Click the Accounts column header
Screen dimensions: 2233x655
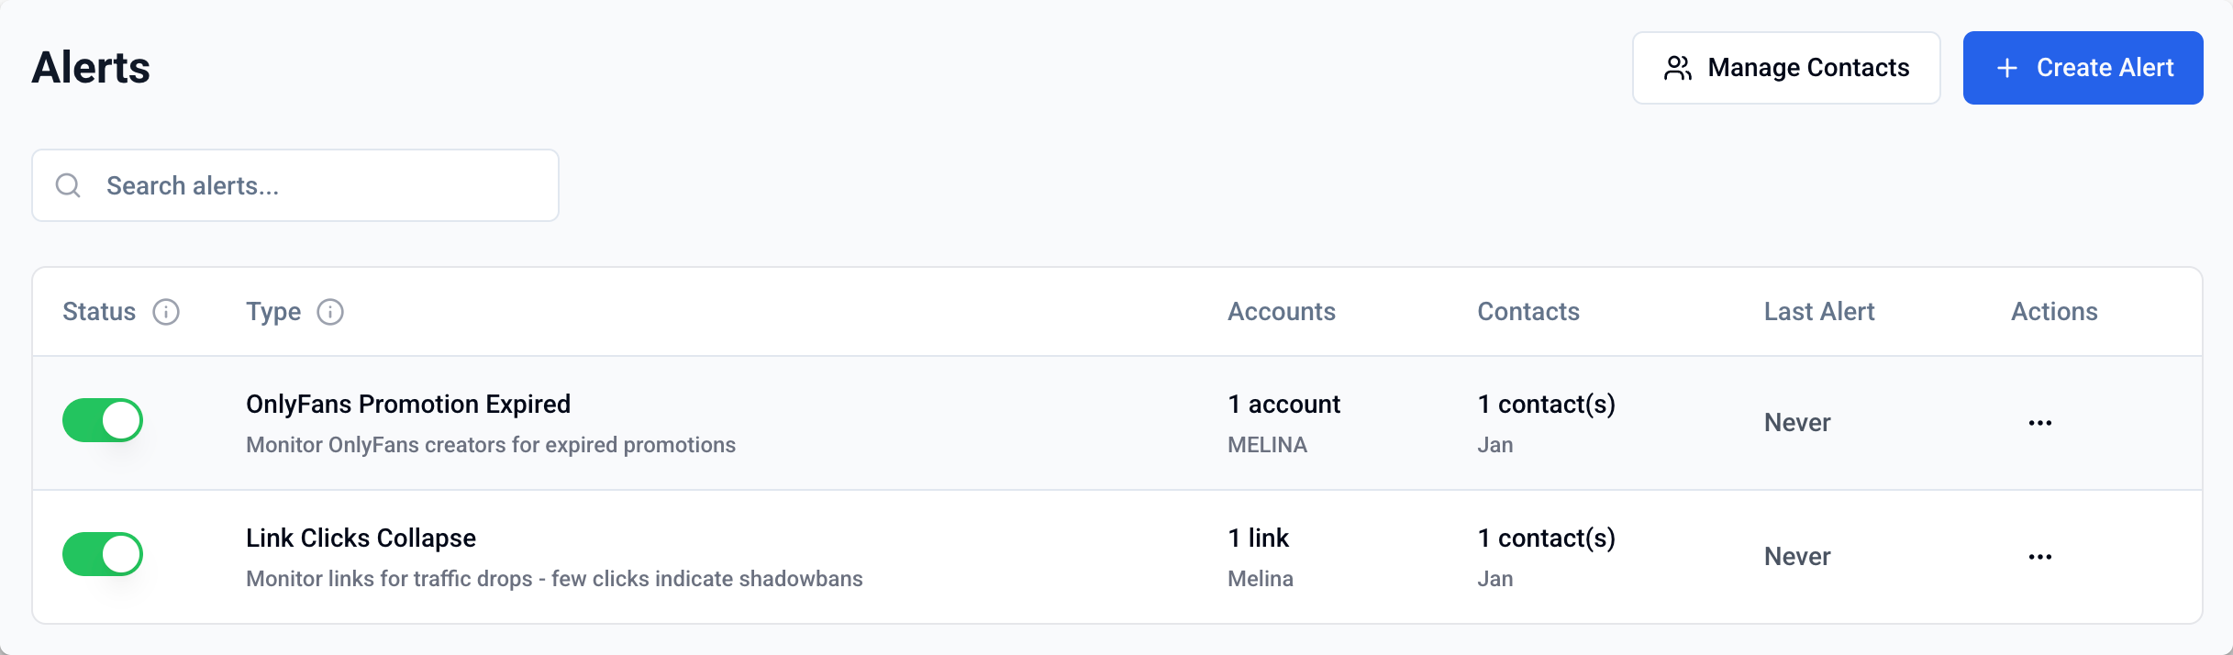click(x=1281, y=312)
